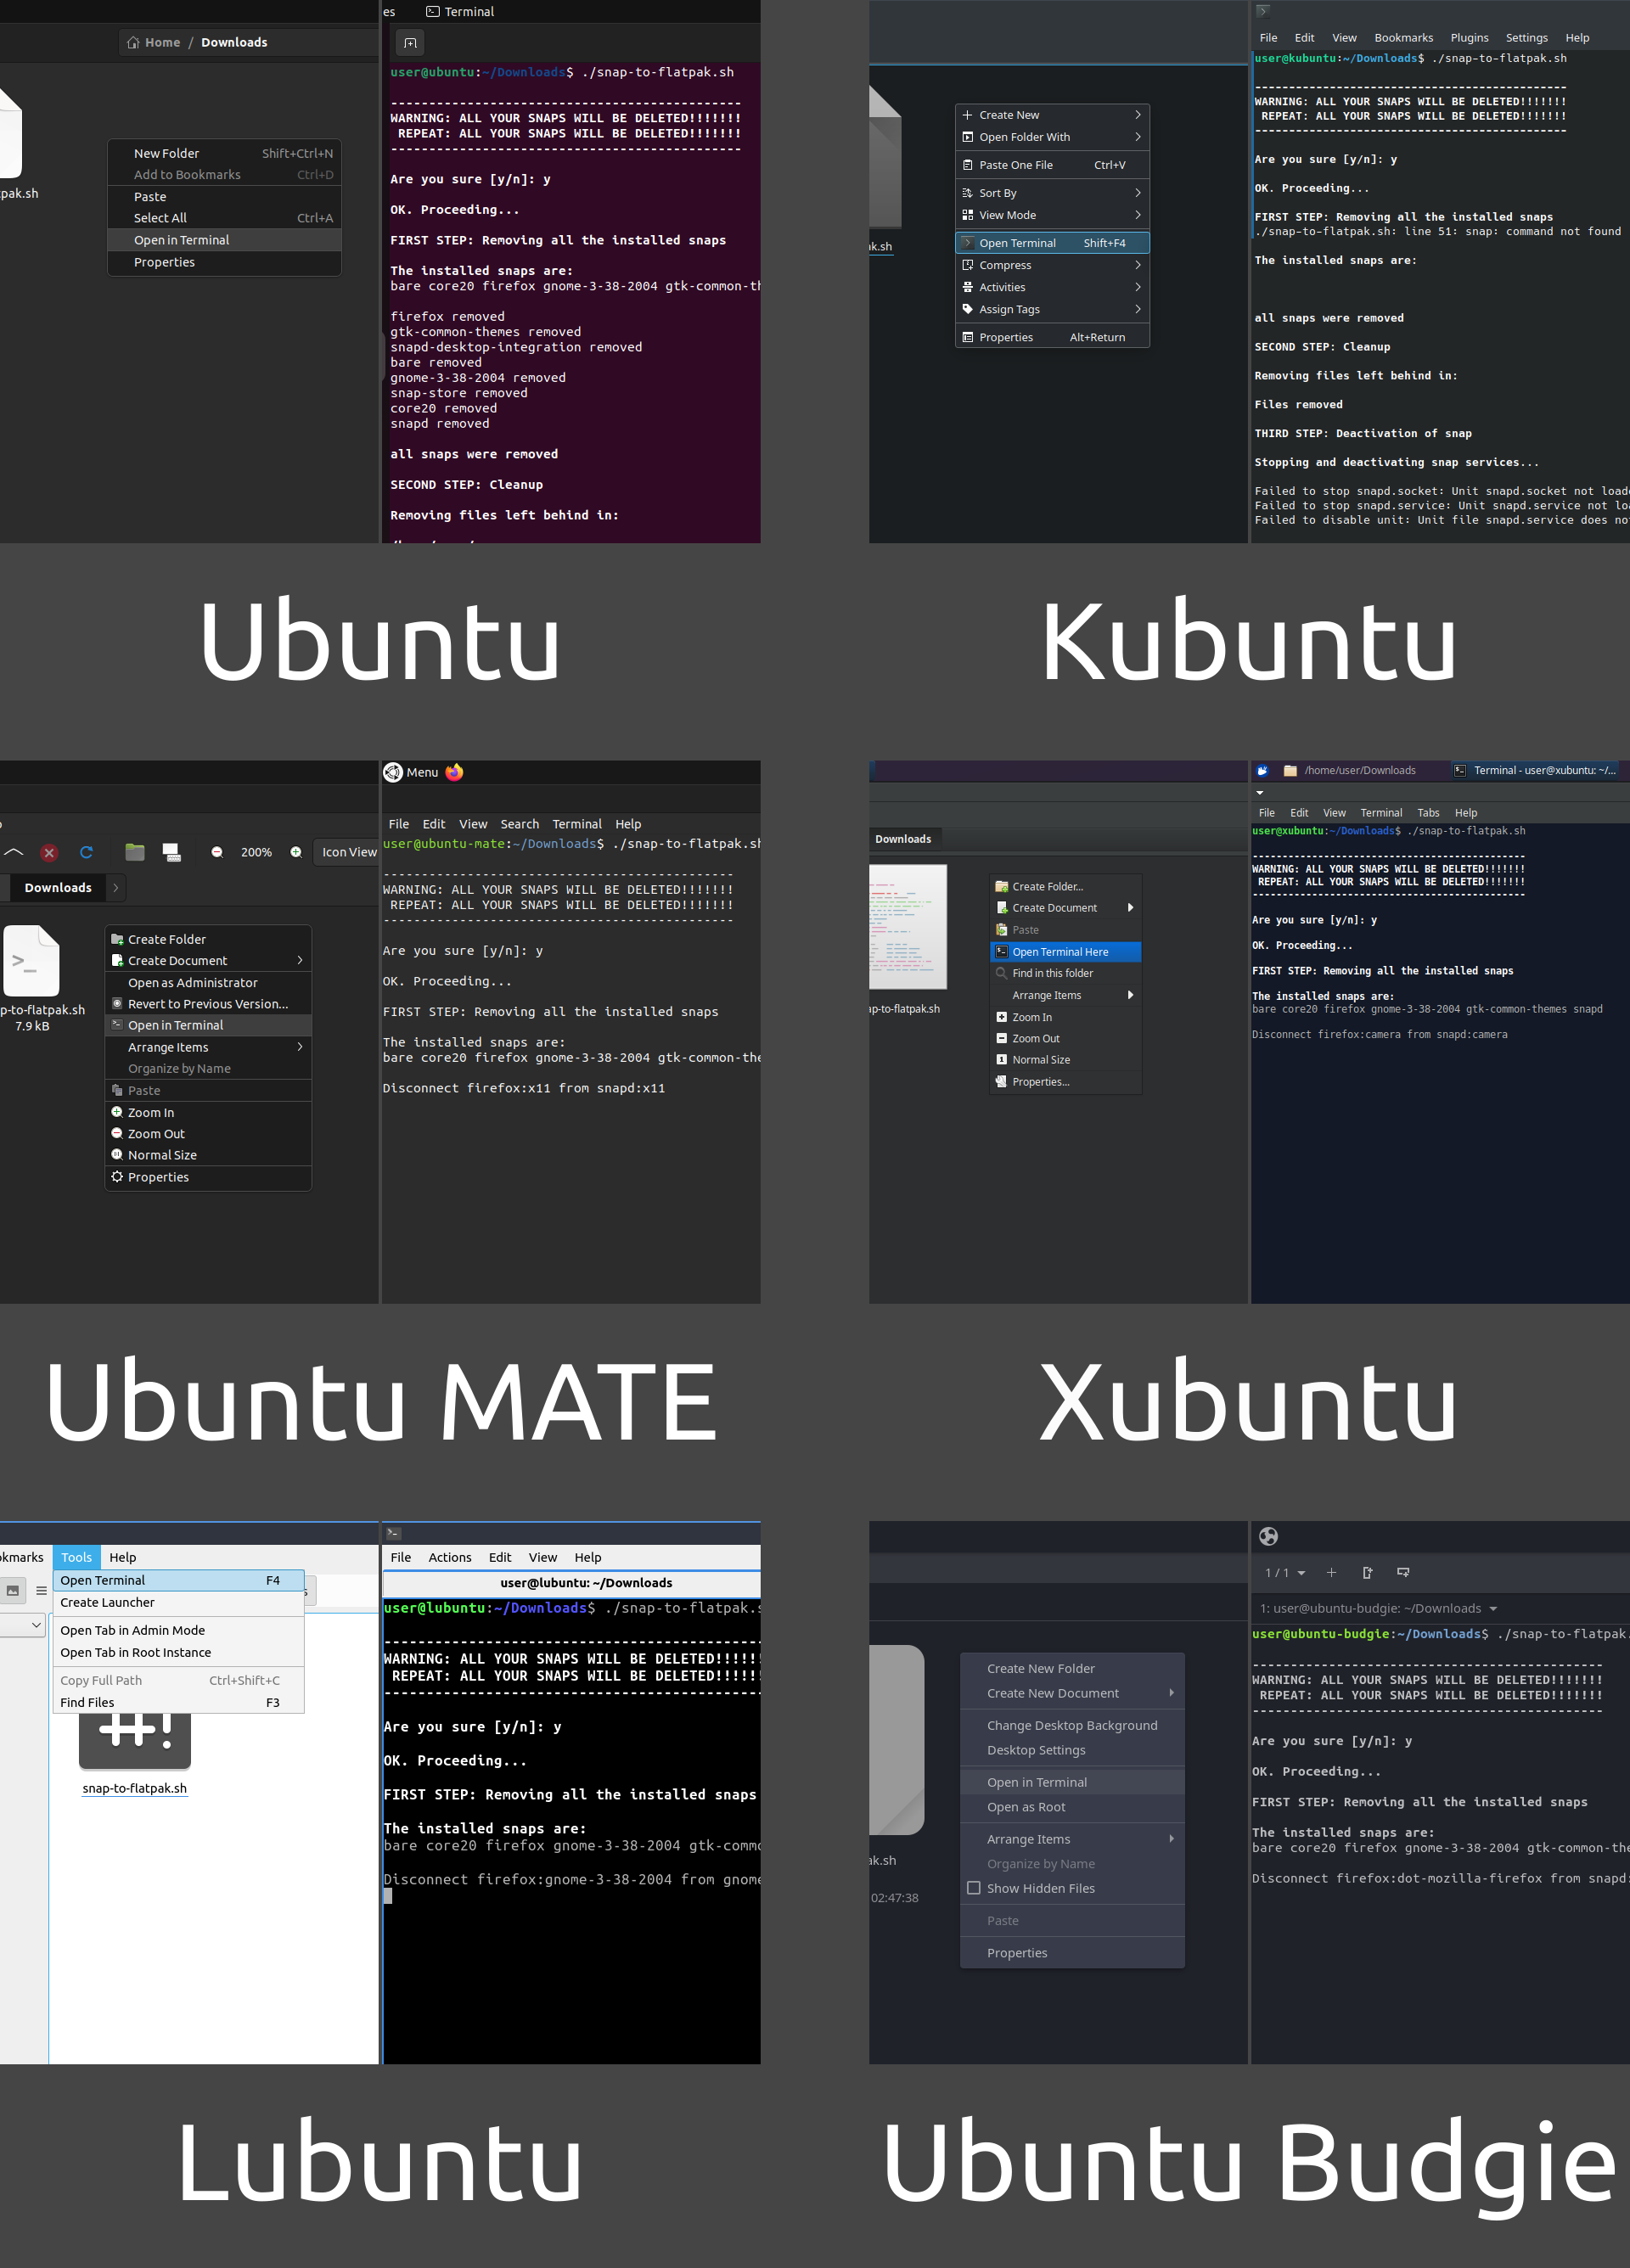Choose Open in Terminal in MATE context menu

pos(208,1025)
